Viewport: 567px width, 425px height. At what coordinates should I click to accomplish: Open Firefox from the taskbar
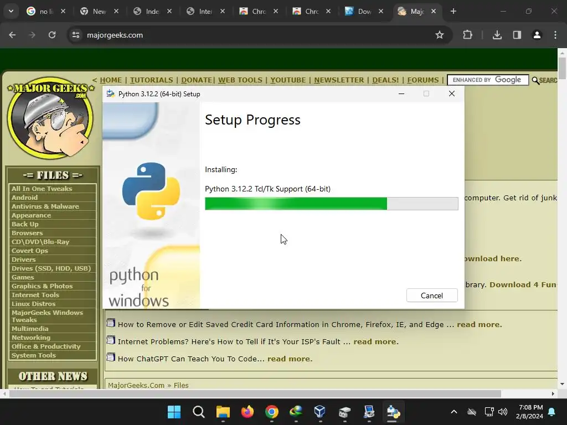pyautogui.click(x=248, y=412)
